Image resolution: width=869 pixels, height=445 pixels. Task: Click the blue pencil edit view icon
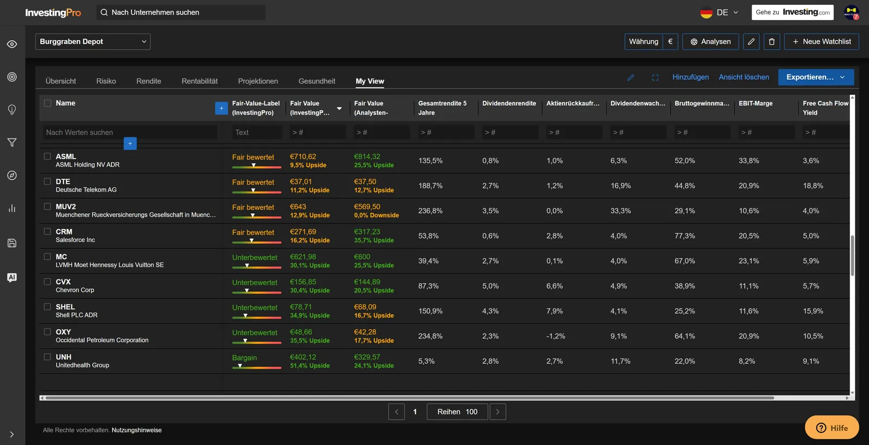(631, 78)
